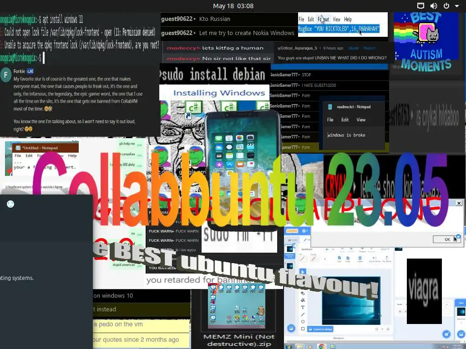Click the Report link on Critical_Asparagus_5 comment

point(370,48)
